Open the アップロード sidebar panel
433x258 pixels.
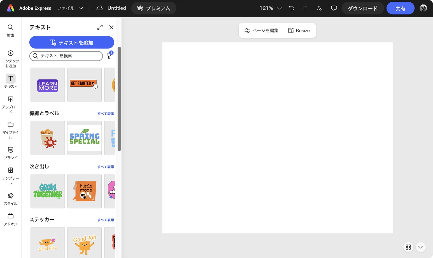(x=11, y=105)
